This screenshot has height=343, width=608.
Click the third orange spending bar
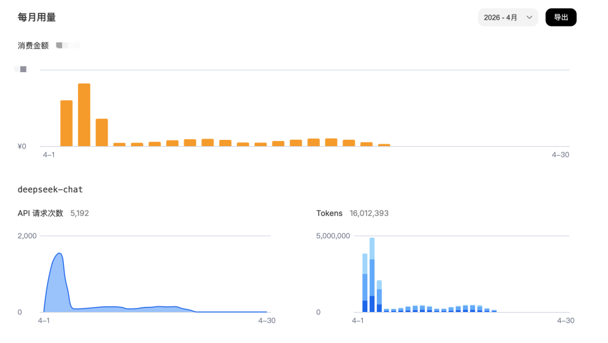pos(102,132)
